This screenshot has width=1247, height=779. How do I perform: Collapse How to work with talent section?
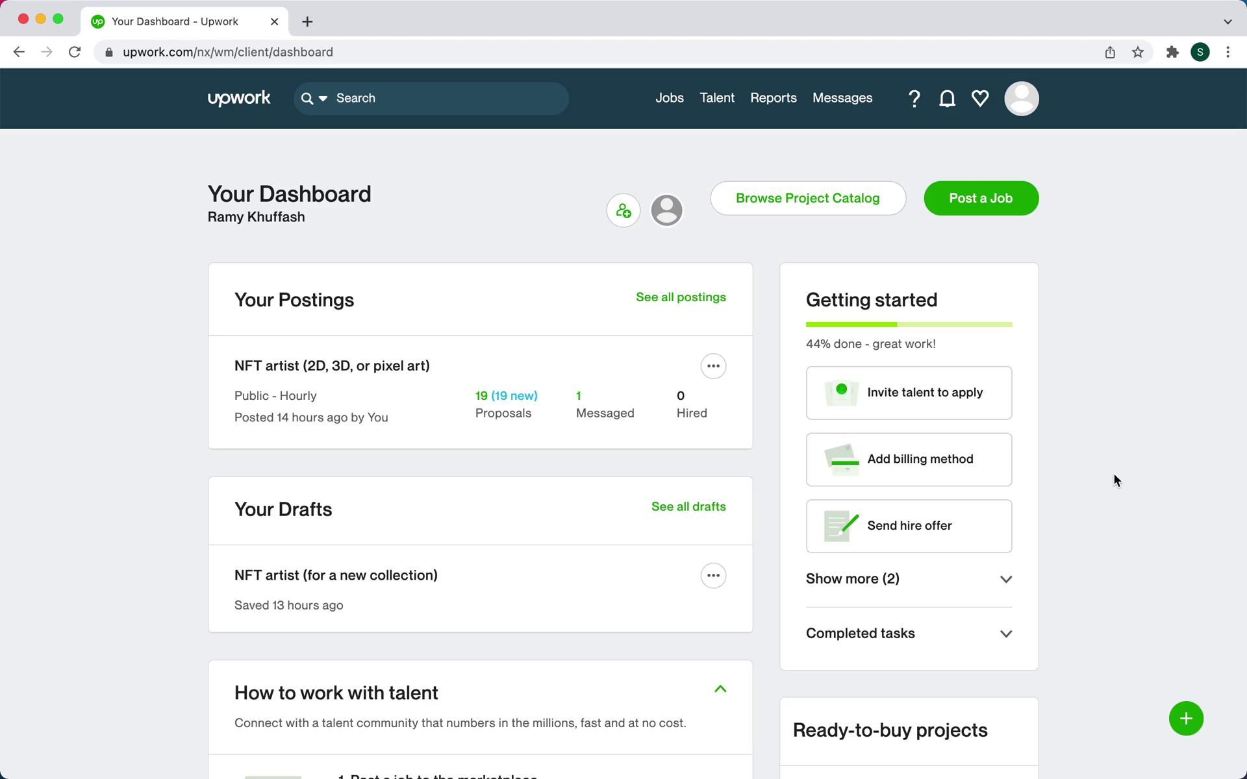(x=720, y=689)
